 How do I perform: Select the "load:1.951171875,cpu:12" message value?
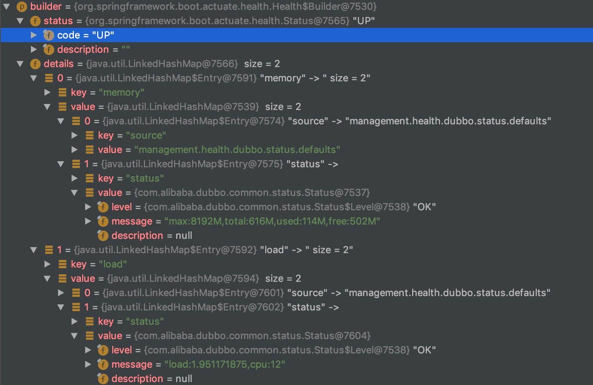(x=225, y=364)
